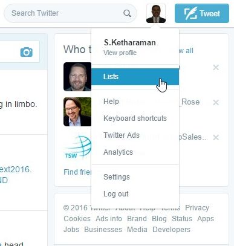Viewport: 234px width, 246px height.
Task: Choose Keyboard shortcuts menu entry
Action: (135, 118)
